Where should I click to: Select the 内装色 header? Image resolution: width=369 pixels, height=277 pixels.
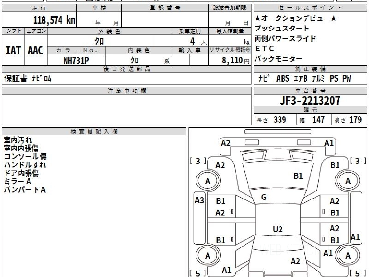coord(138,50)
